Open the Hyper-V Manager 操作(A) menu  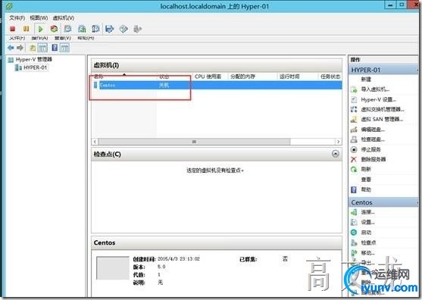coord(39,38)
